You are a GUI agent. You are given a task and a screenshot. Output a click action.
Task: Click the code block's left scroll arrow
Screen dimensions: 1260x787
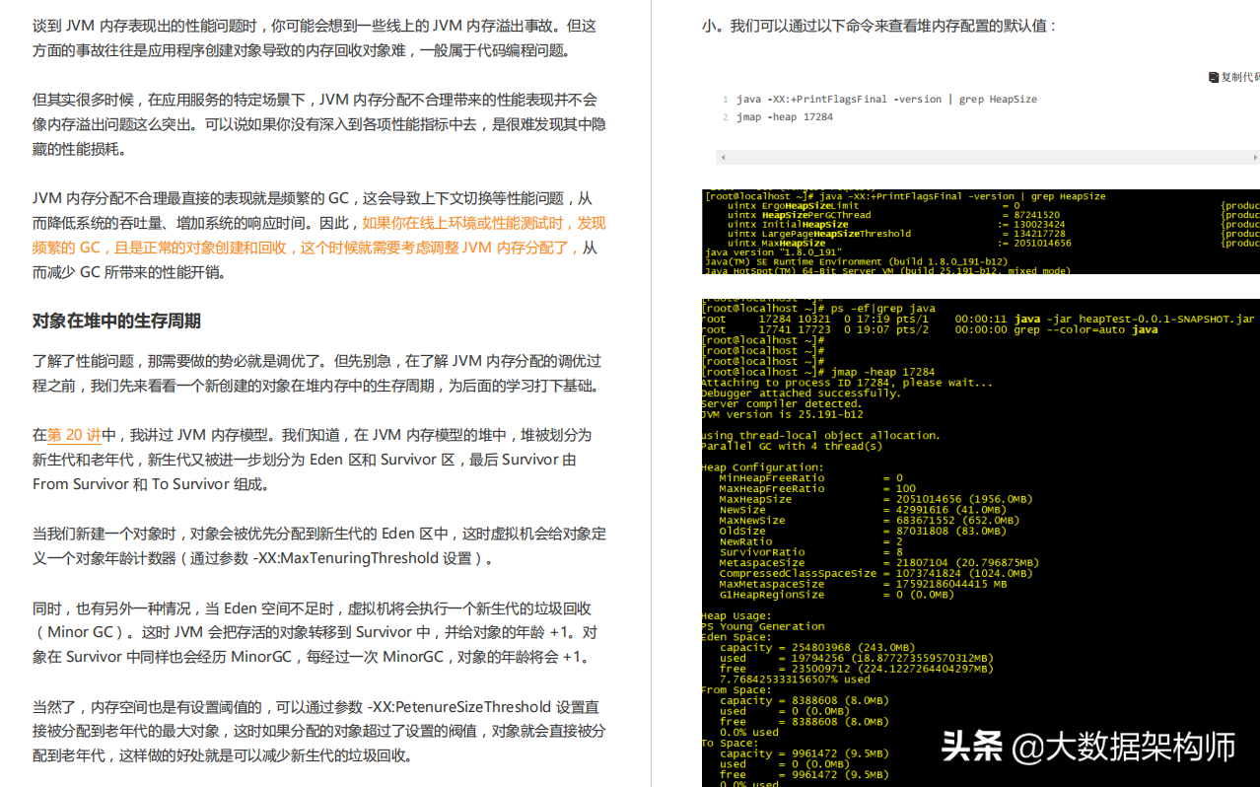pos(724,157)
